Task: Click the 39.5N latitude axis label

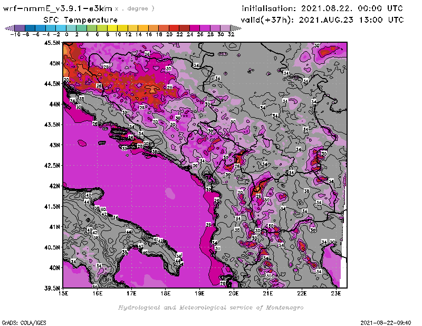Action: (x=52, y=289)
